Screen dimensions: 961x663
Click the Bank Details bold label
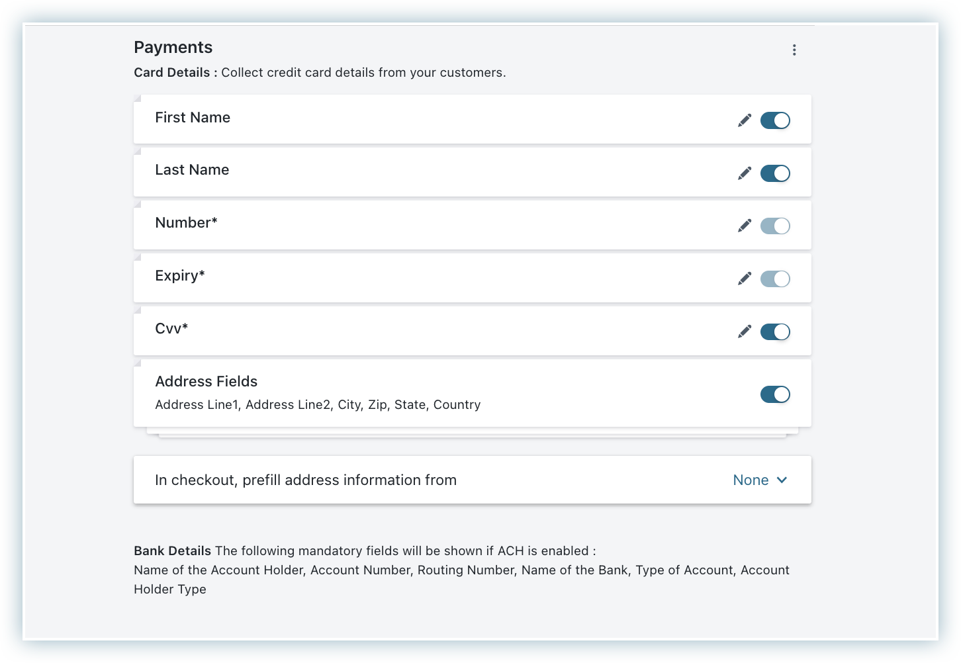click(x=172, y=551)
